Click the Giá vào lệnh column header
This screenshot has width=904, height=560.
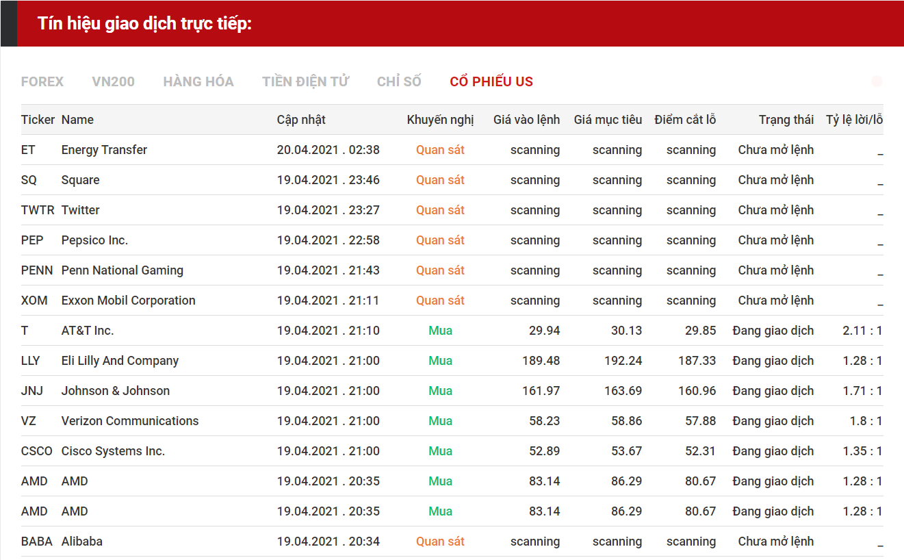(527, 120)
